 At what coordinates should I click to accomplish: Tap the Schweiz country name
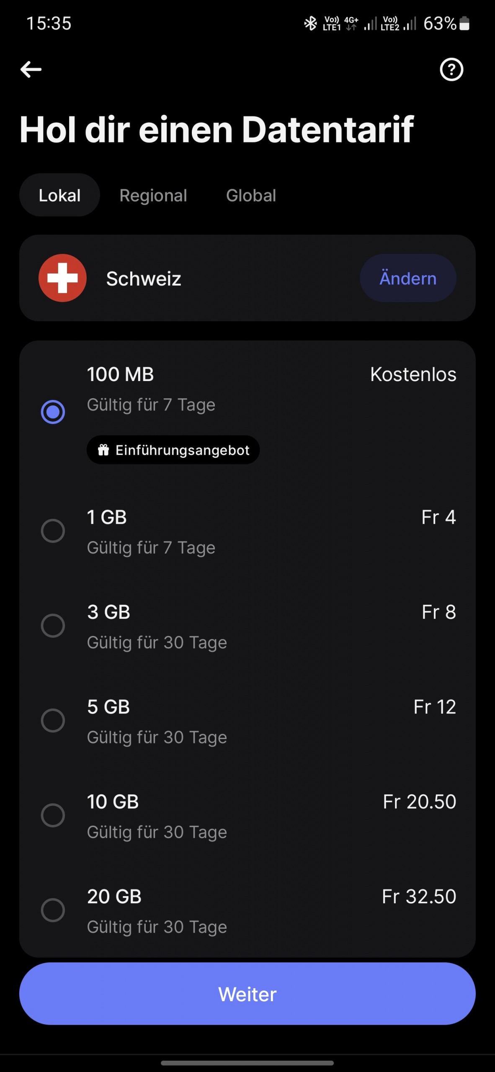coord(144,278)
